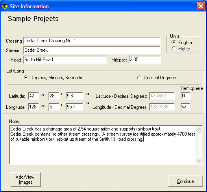Select English units radio button
207x192 pixels.
174,42
